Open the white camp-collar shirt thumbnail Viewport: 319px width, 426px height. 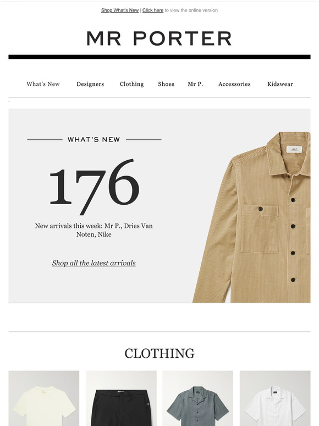(x=275, y=398)
